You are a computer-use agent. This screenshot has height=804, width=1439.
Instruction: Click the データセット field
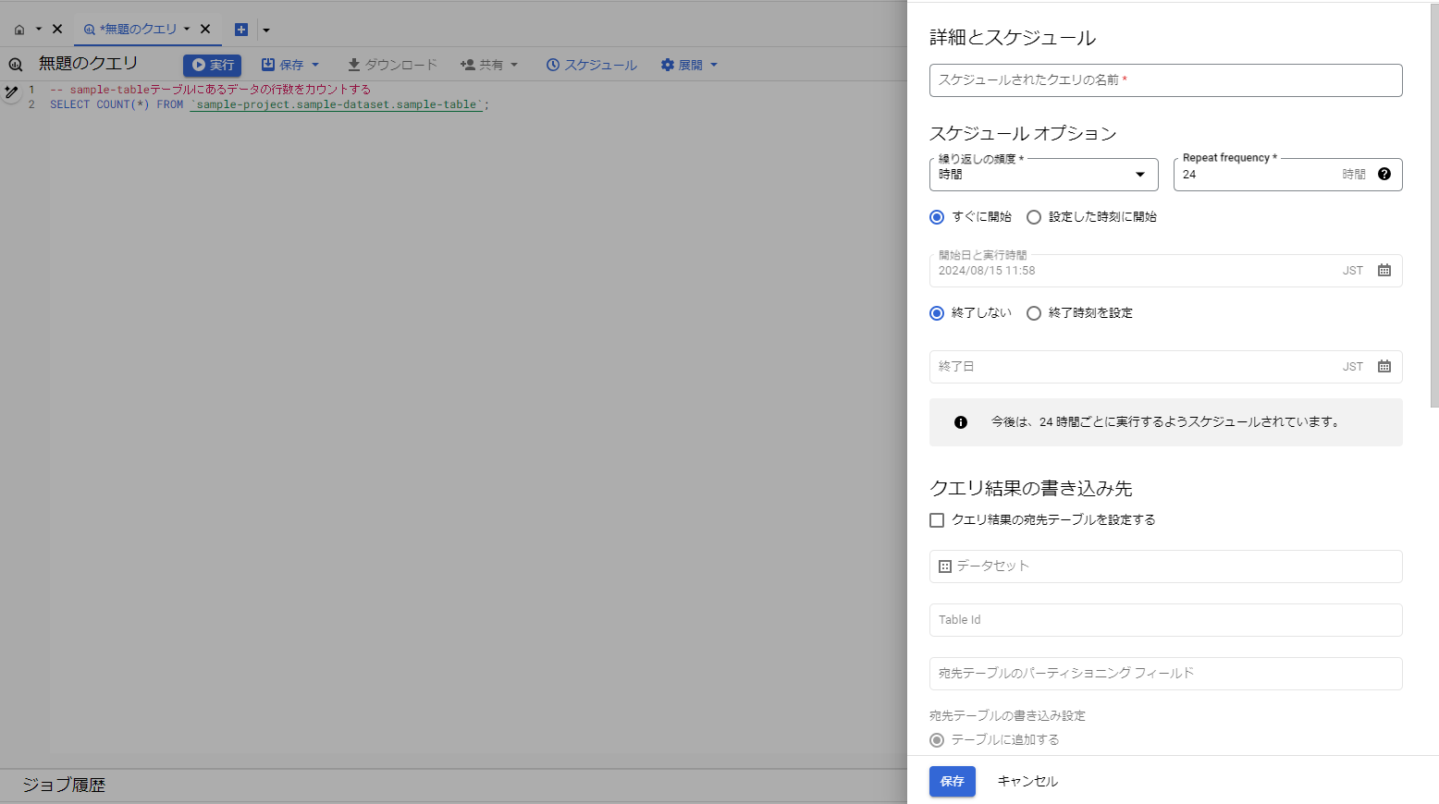(1165, 566)
